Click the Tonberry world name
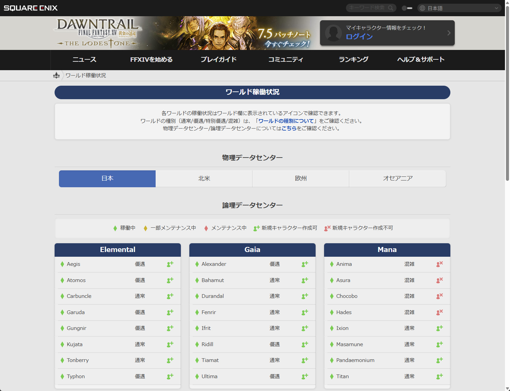 [78, 360]
